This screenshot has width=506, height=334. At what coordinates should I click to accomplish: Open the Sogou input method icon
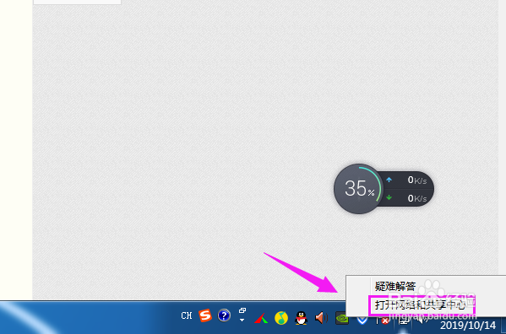point(205,315)
